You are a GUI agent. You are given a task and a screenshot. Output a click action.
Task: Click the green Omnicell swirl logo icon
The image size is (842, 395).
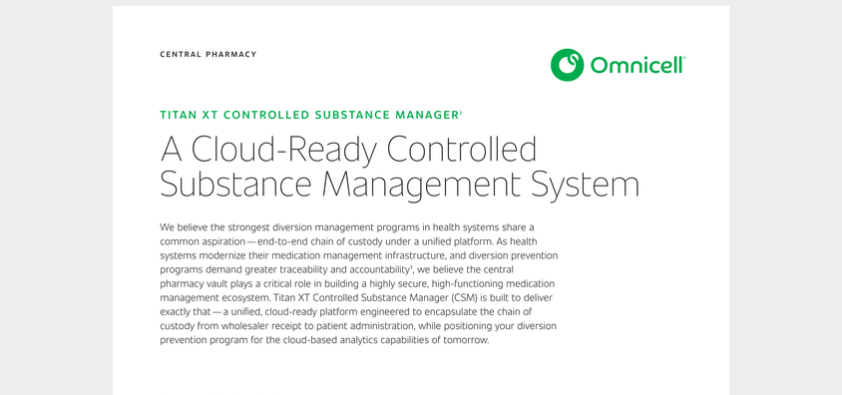tap(567, 65)
